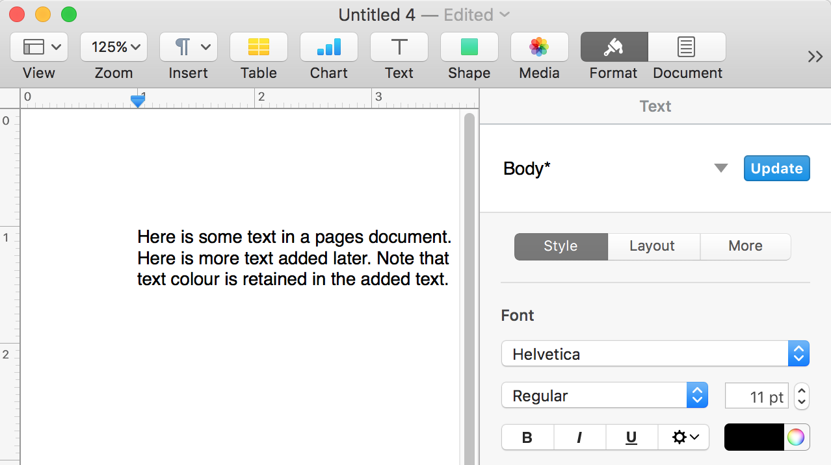The height and width of the screenshot is (465, 831).
Task: Open the Helvetica font dropdown
Action: (655, 354)
